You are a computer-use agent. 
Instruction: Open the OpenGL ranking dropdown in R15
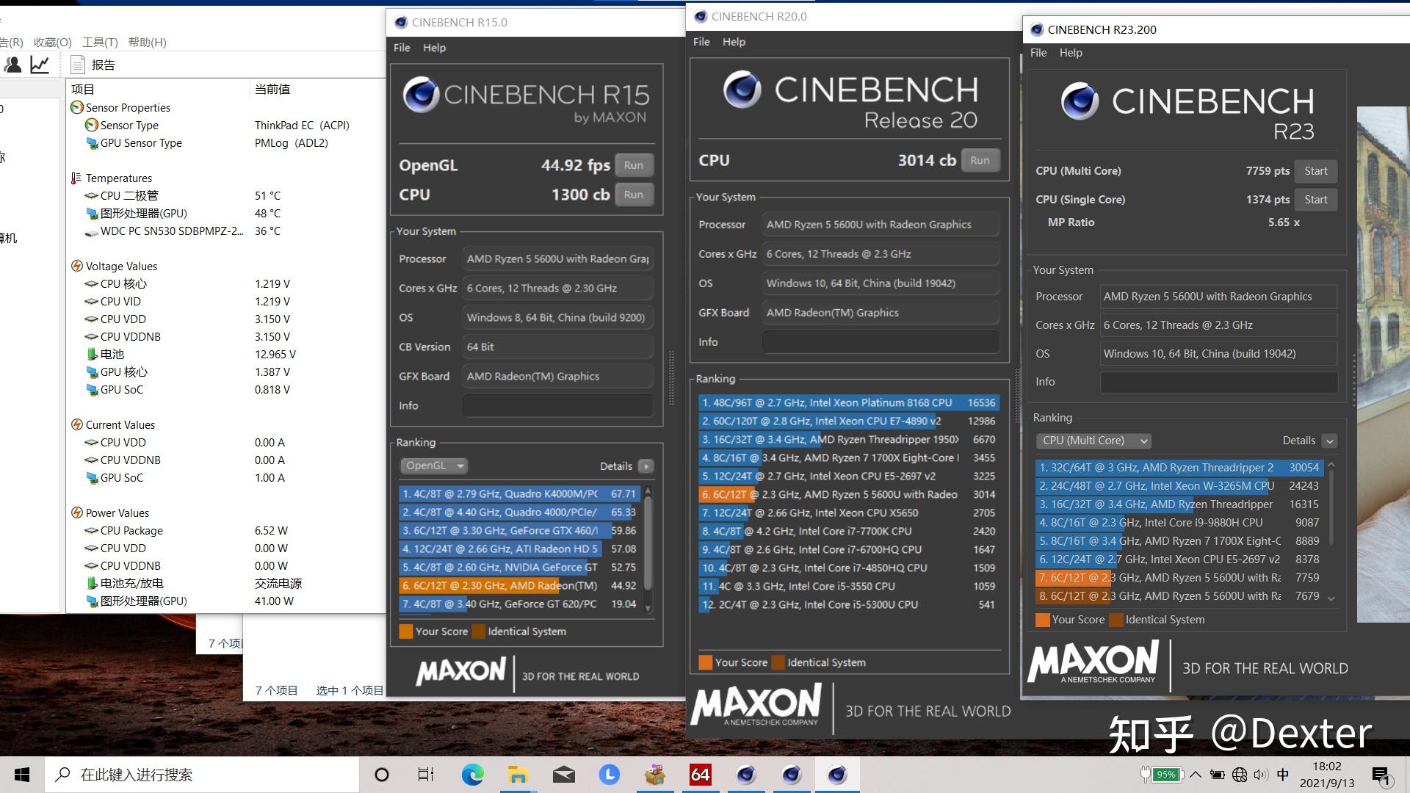[435, 466]
